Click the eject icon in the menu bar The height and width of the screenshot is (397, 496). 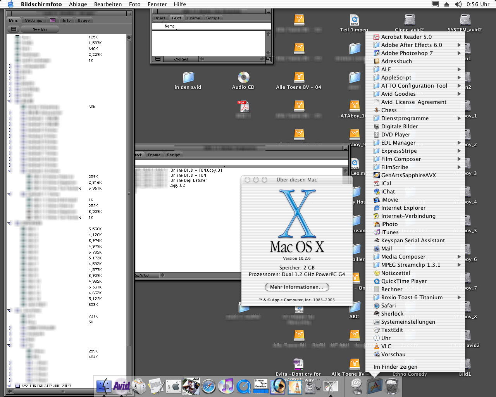click(x=446, y=4)
